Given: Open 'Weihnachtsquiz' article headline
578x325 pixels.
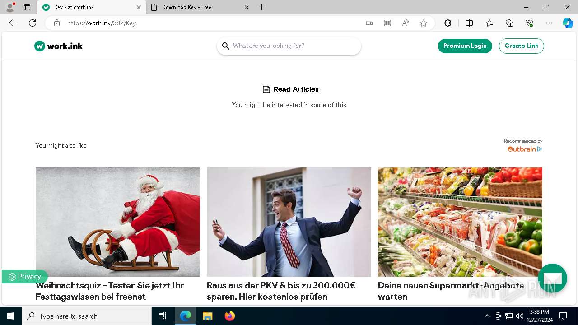Looking at the screenshot, I should pyautogui.click(x=110, y=291).
